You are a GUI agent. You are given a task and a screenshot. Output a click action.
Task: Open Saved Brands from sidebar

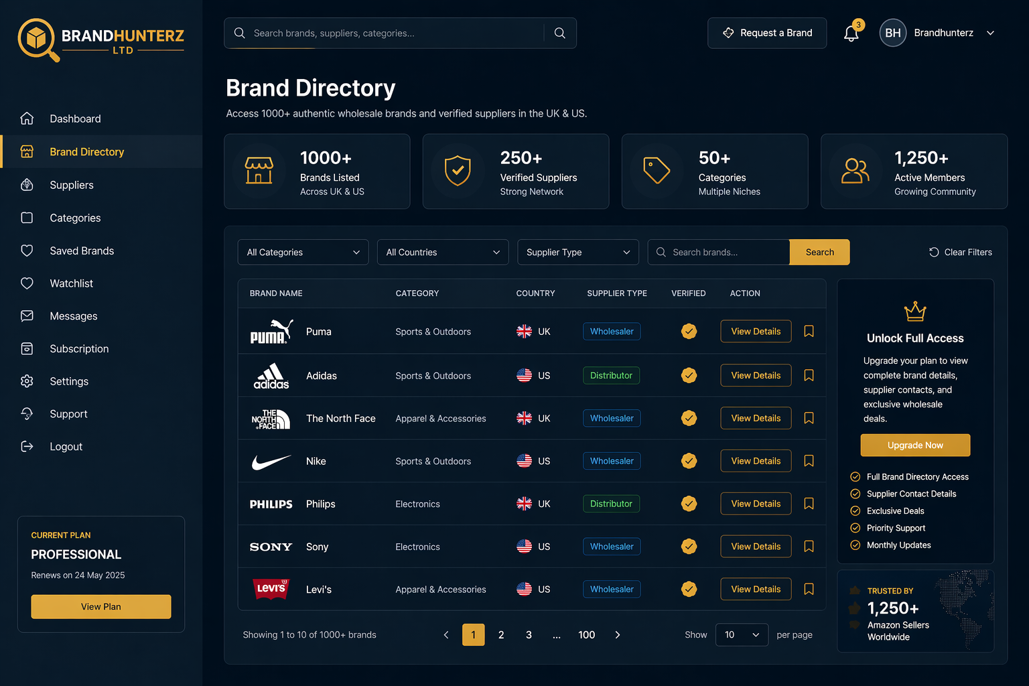(101, 251)
